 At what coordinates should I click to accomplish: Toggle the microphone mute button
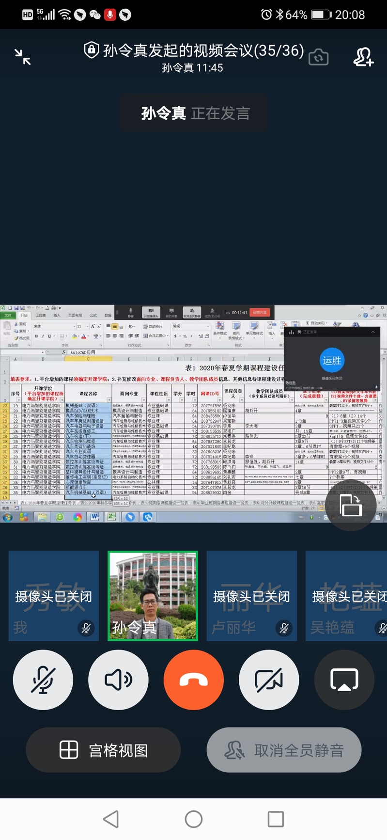tap(43, 680)
